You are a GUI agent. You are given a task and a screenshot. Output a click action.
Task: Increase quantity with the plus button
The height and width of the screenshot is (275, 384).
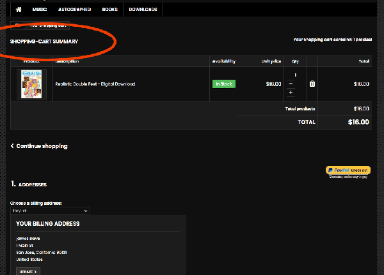pyautogui.click(x=291, y=93)
